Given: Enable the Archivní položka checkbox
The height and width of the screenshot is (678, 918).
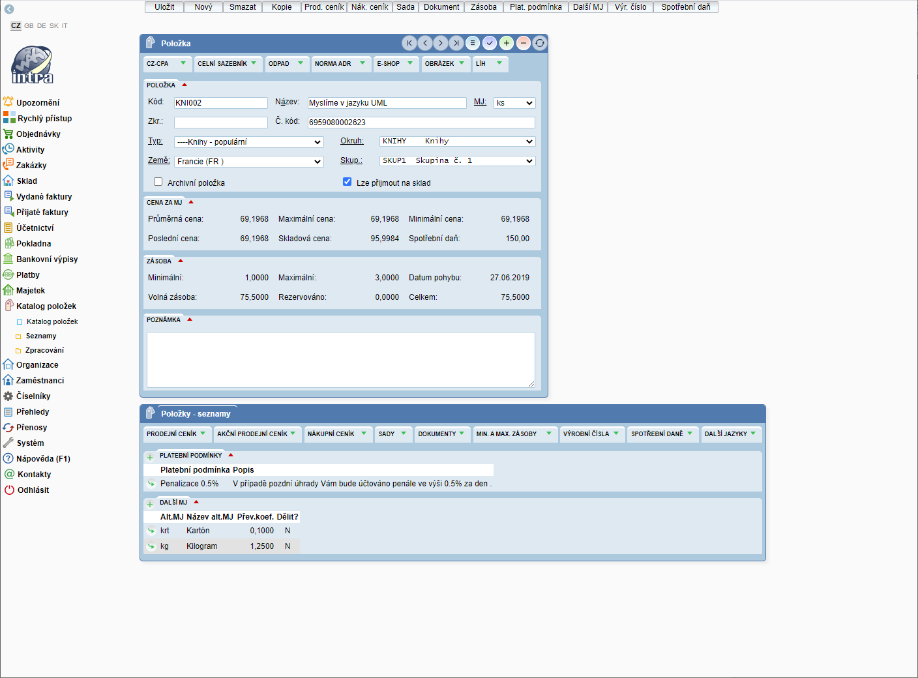Looking at the screenshot, I should click(158, 182).
